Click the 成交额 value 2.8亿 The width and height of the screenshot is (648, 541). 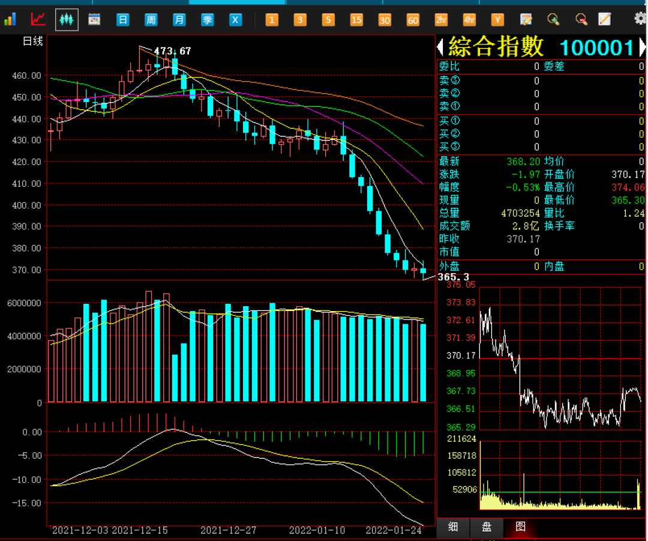pos(526,226)
